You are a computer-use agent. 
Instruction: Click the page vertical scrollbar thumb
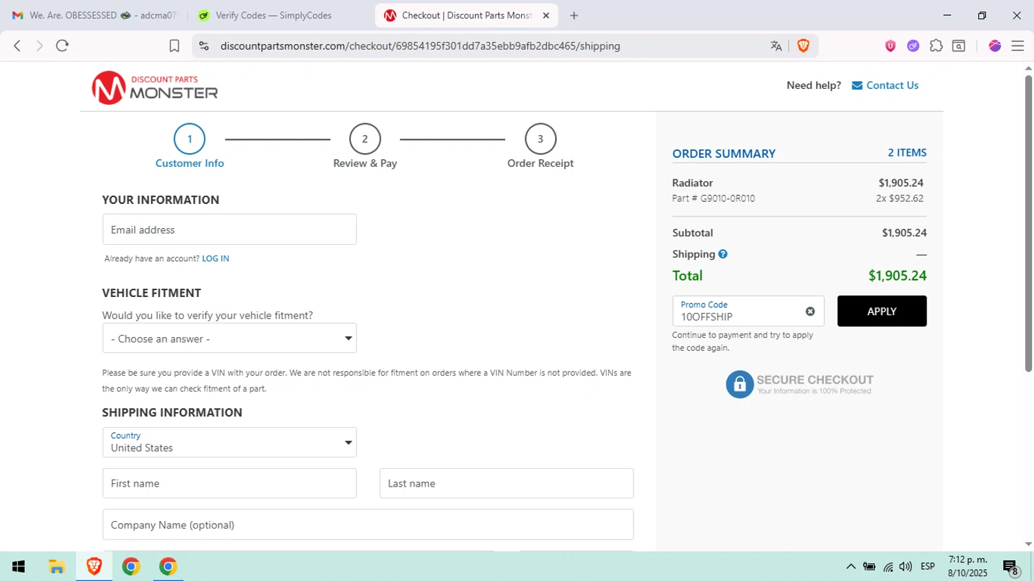tap(1028, 222)
